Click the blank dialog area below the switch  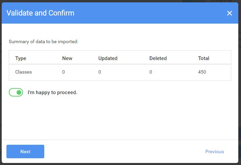[x=120, y=118]
